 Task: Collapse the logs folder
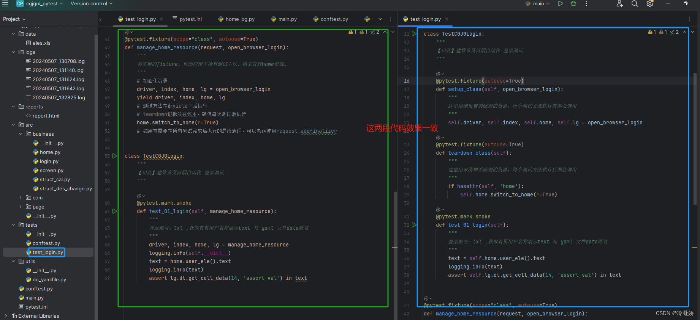pyautogui.click(x=13, y=52)
